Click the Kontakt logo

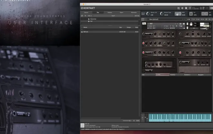(88, 8)
